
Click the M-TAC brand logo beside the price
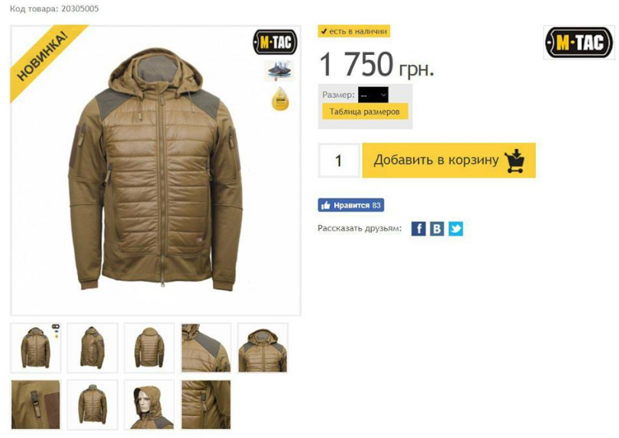pyautogui.click(x=579, y=42)
